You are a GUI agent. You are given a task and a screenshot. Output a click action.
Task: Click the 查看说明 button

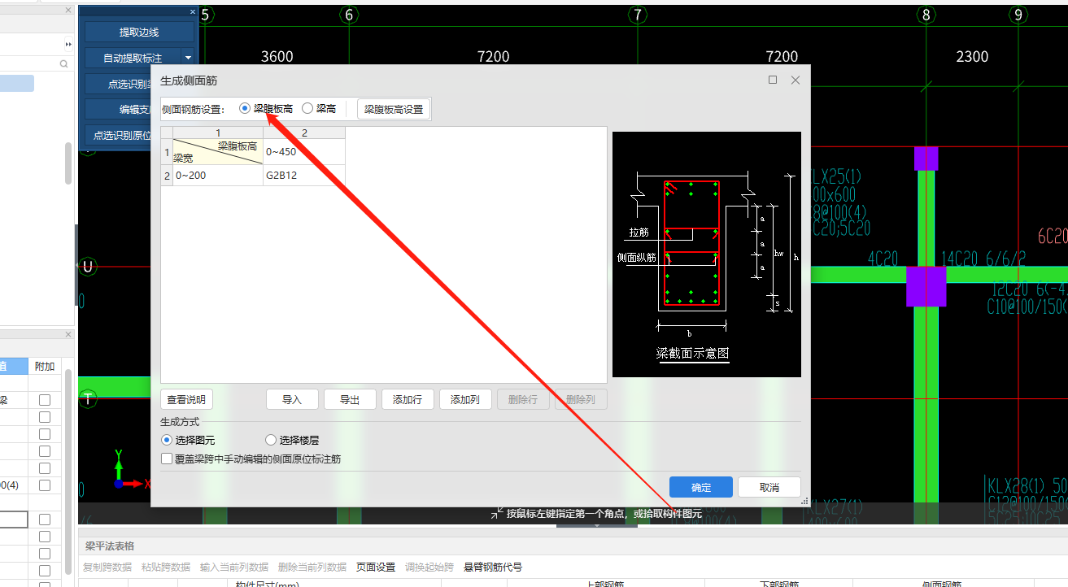(187, 399)
